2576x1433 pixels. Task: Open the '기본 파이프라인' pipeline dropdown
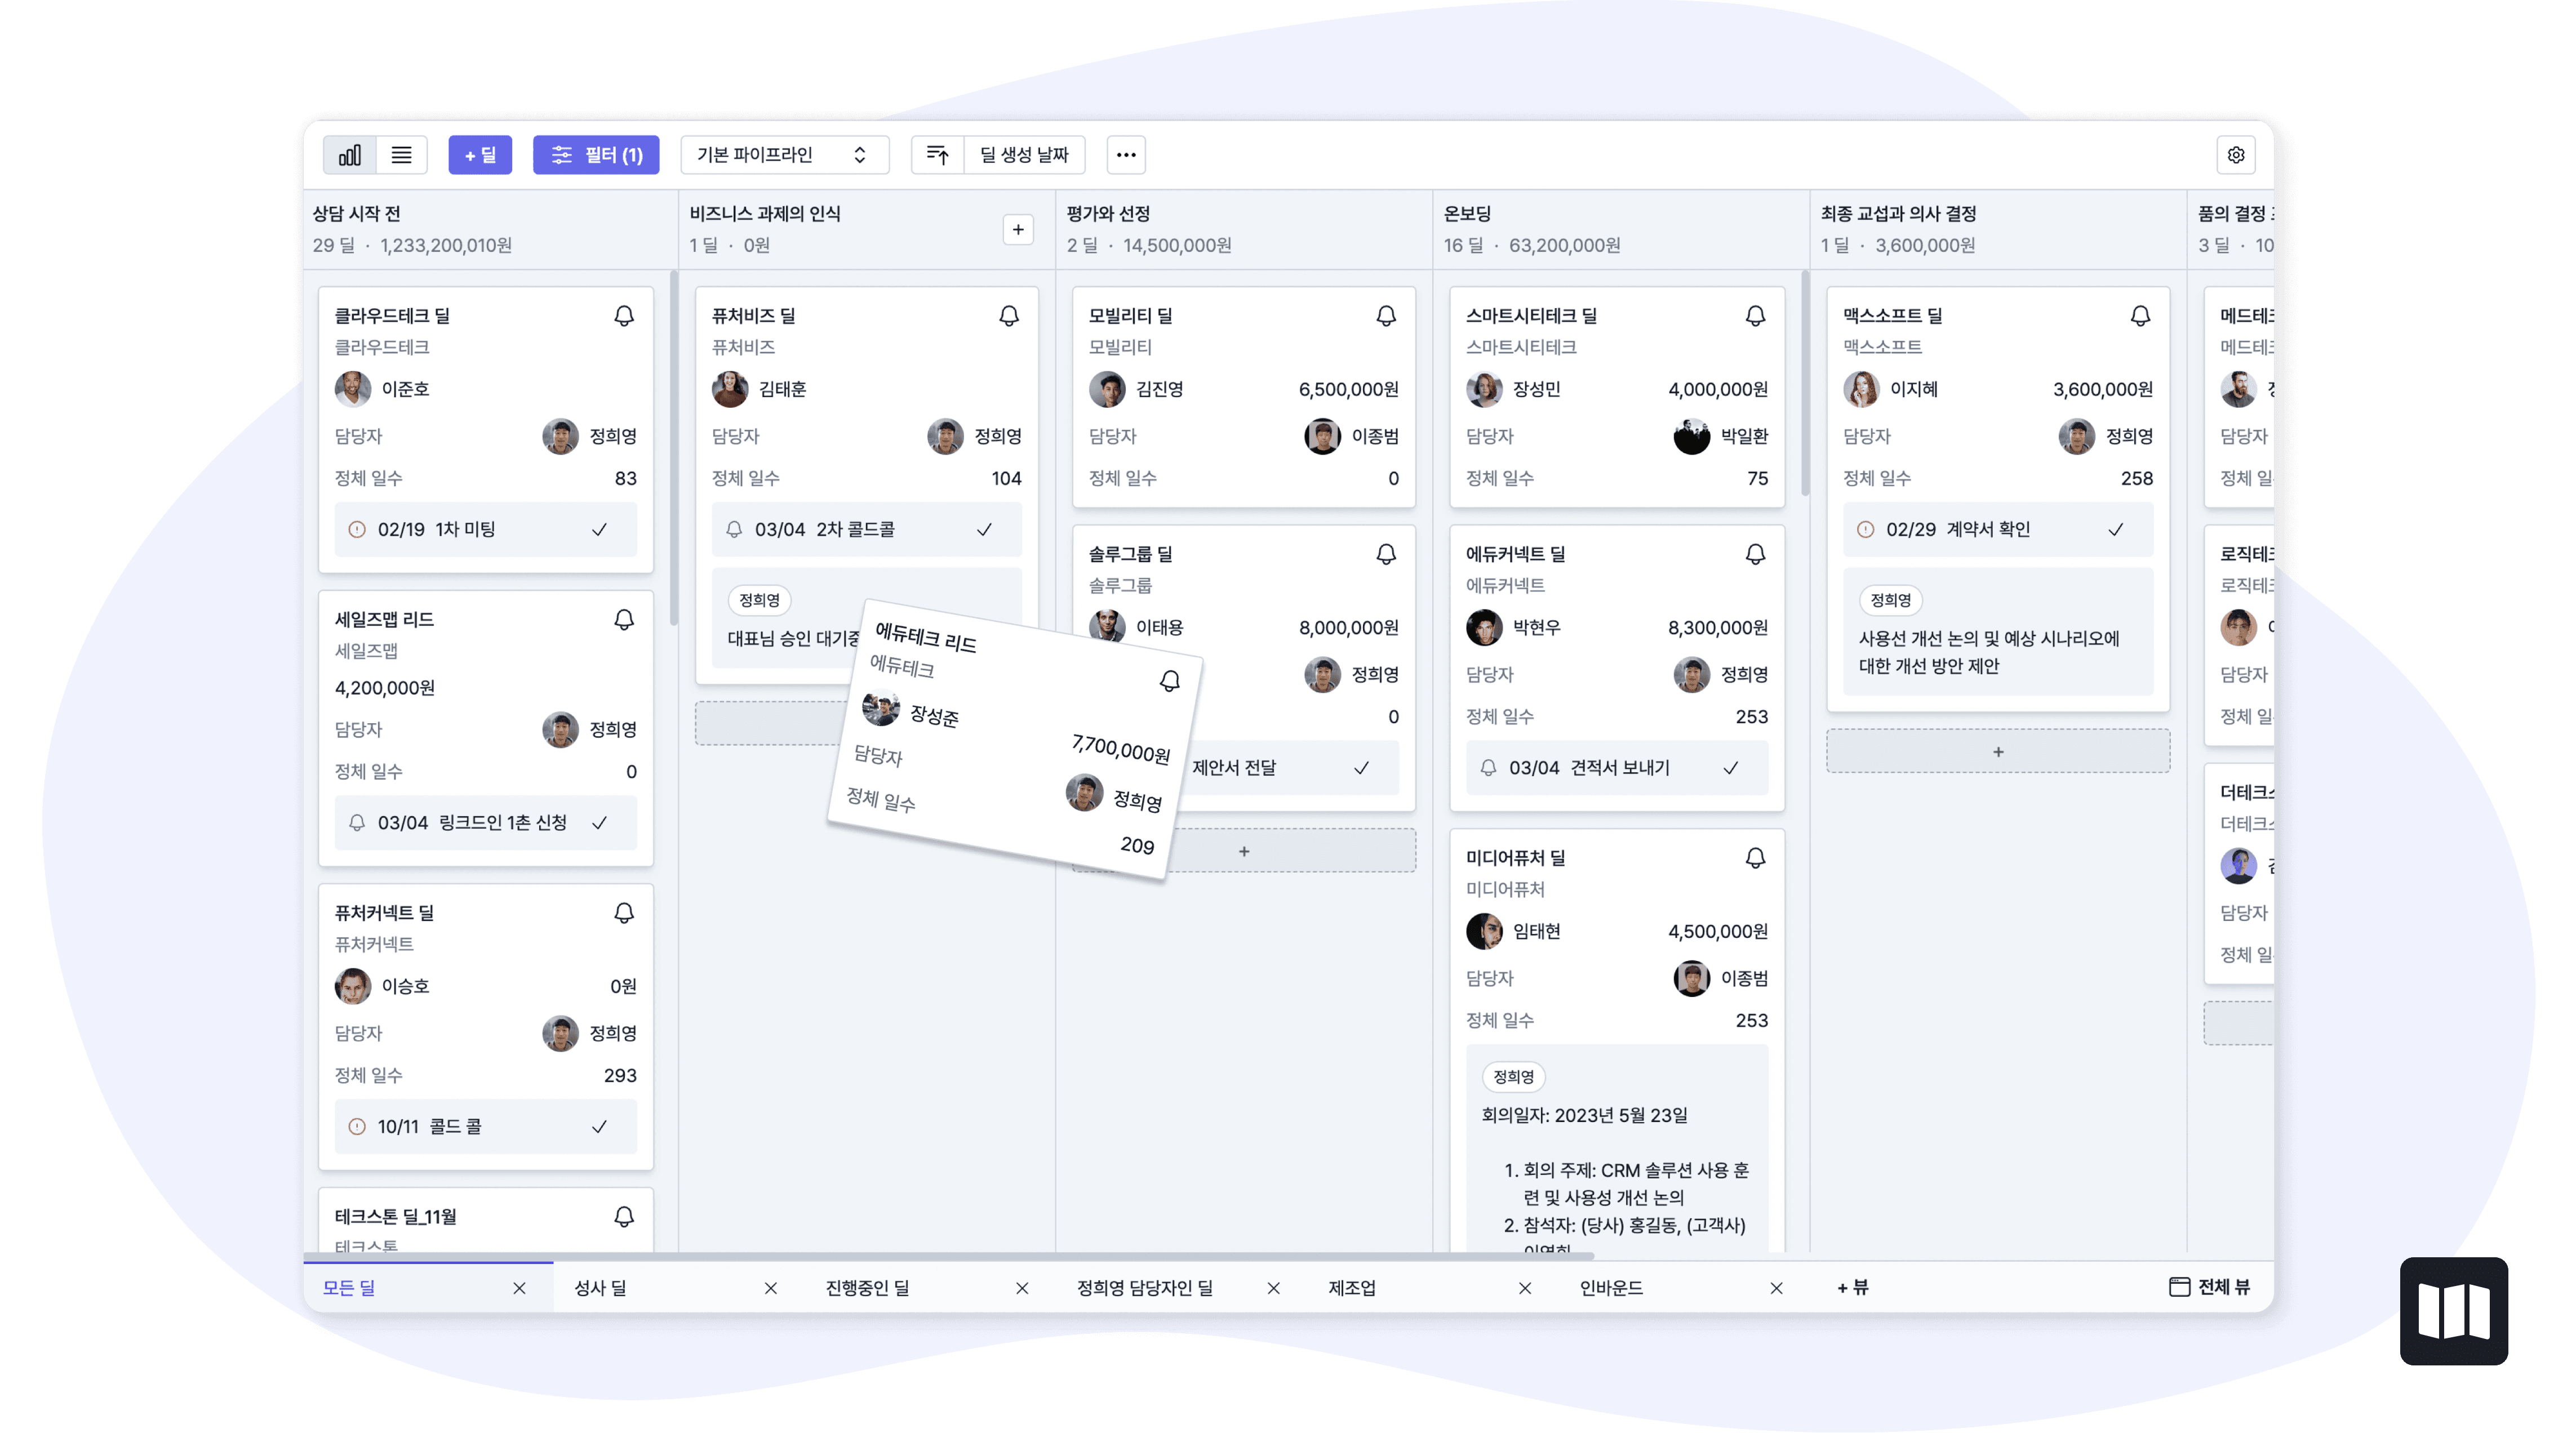coord(784,155)
